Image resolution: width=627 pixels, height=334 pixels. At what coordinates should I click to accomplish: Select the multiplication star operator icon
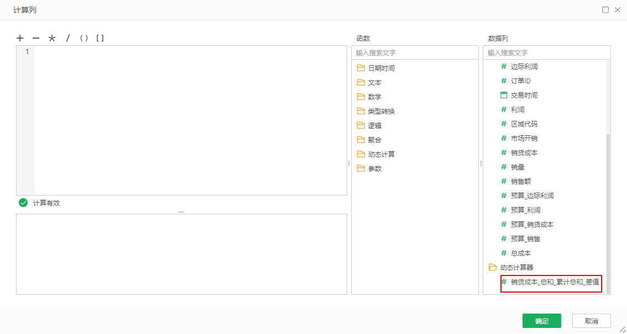(51, 38)
